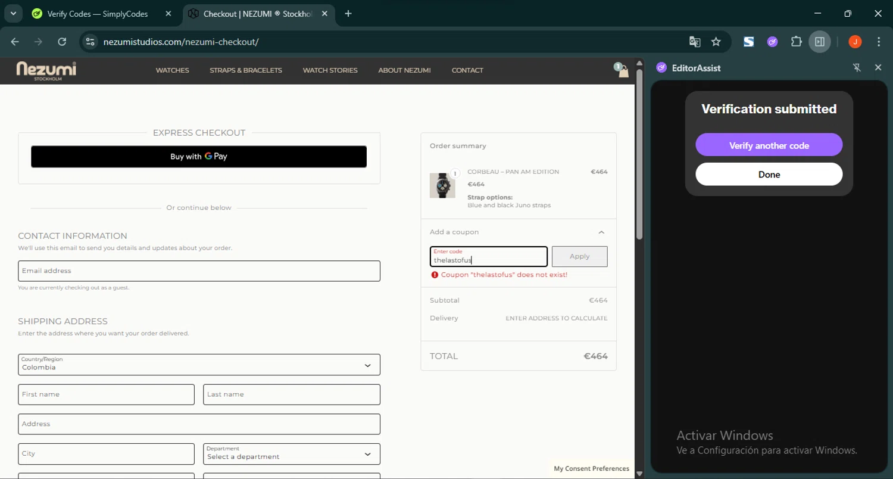Viewport: 893px width, 479px height.
Task: Click the Address input field
Action: [x=199, y=424]
